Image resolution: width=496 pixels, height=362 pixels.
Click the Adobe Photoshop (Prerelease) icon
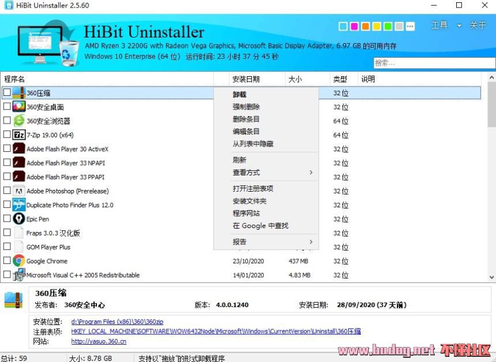pyautogui.click(x=18, y=191)
